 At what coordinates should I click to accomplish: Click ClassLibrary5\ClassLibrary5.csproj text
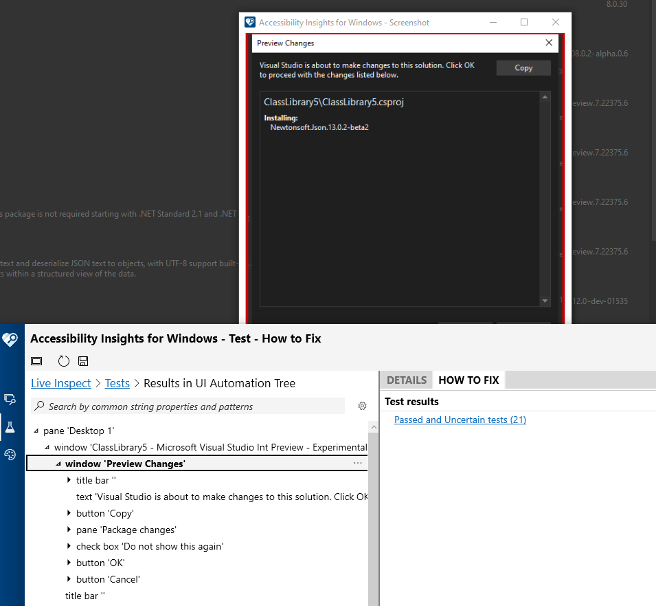point(334,102)
